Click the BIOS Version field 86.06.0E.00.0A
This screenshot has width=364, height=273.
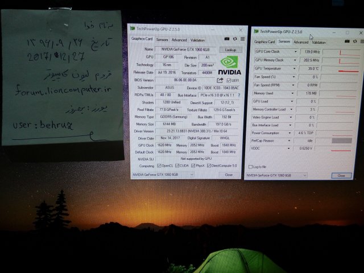tap(185, 80)
